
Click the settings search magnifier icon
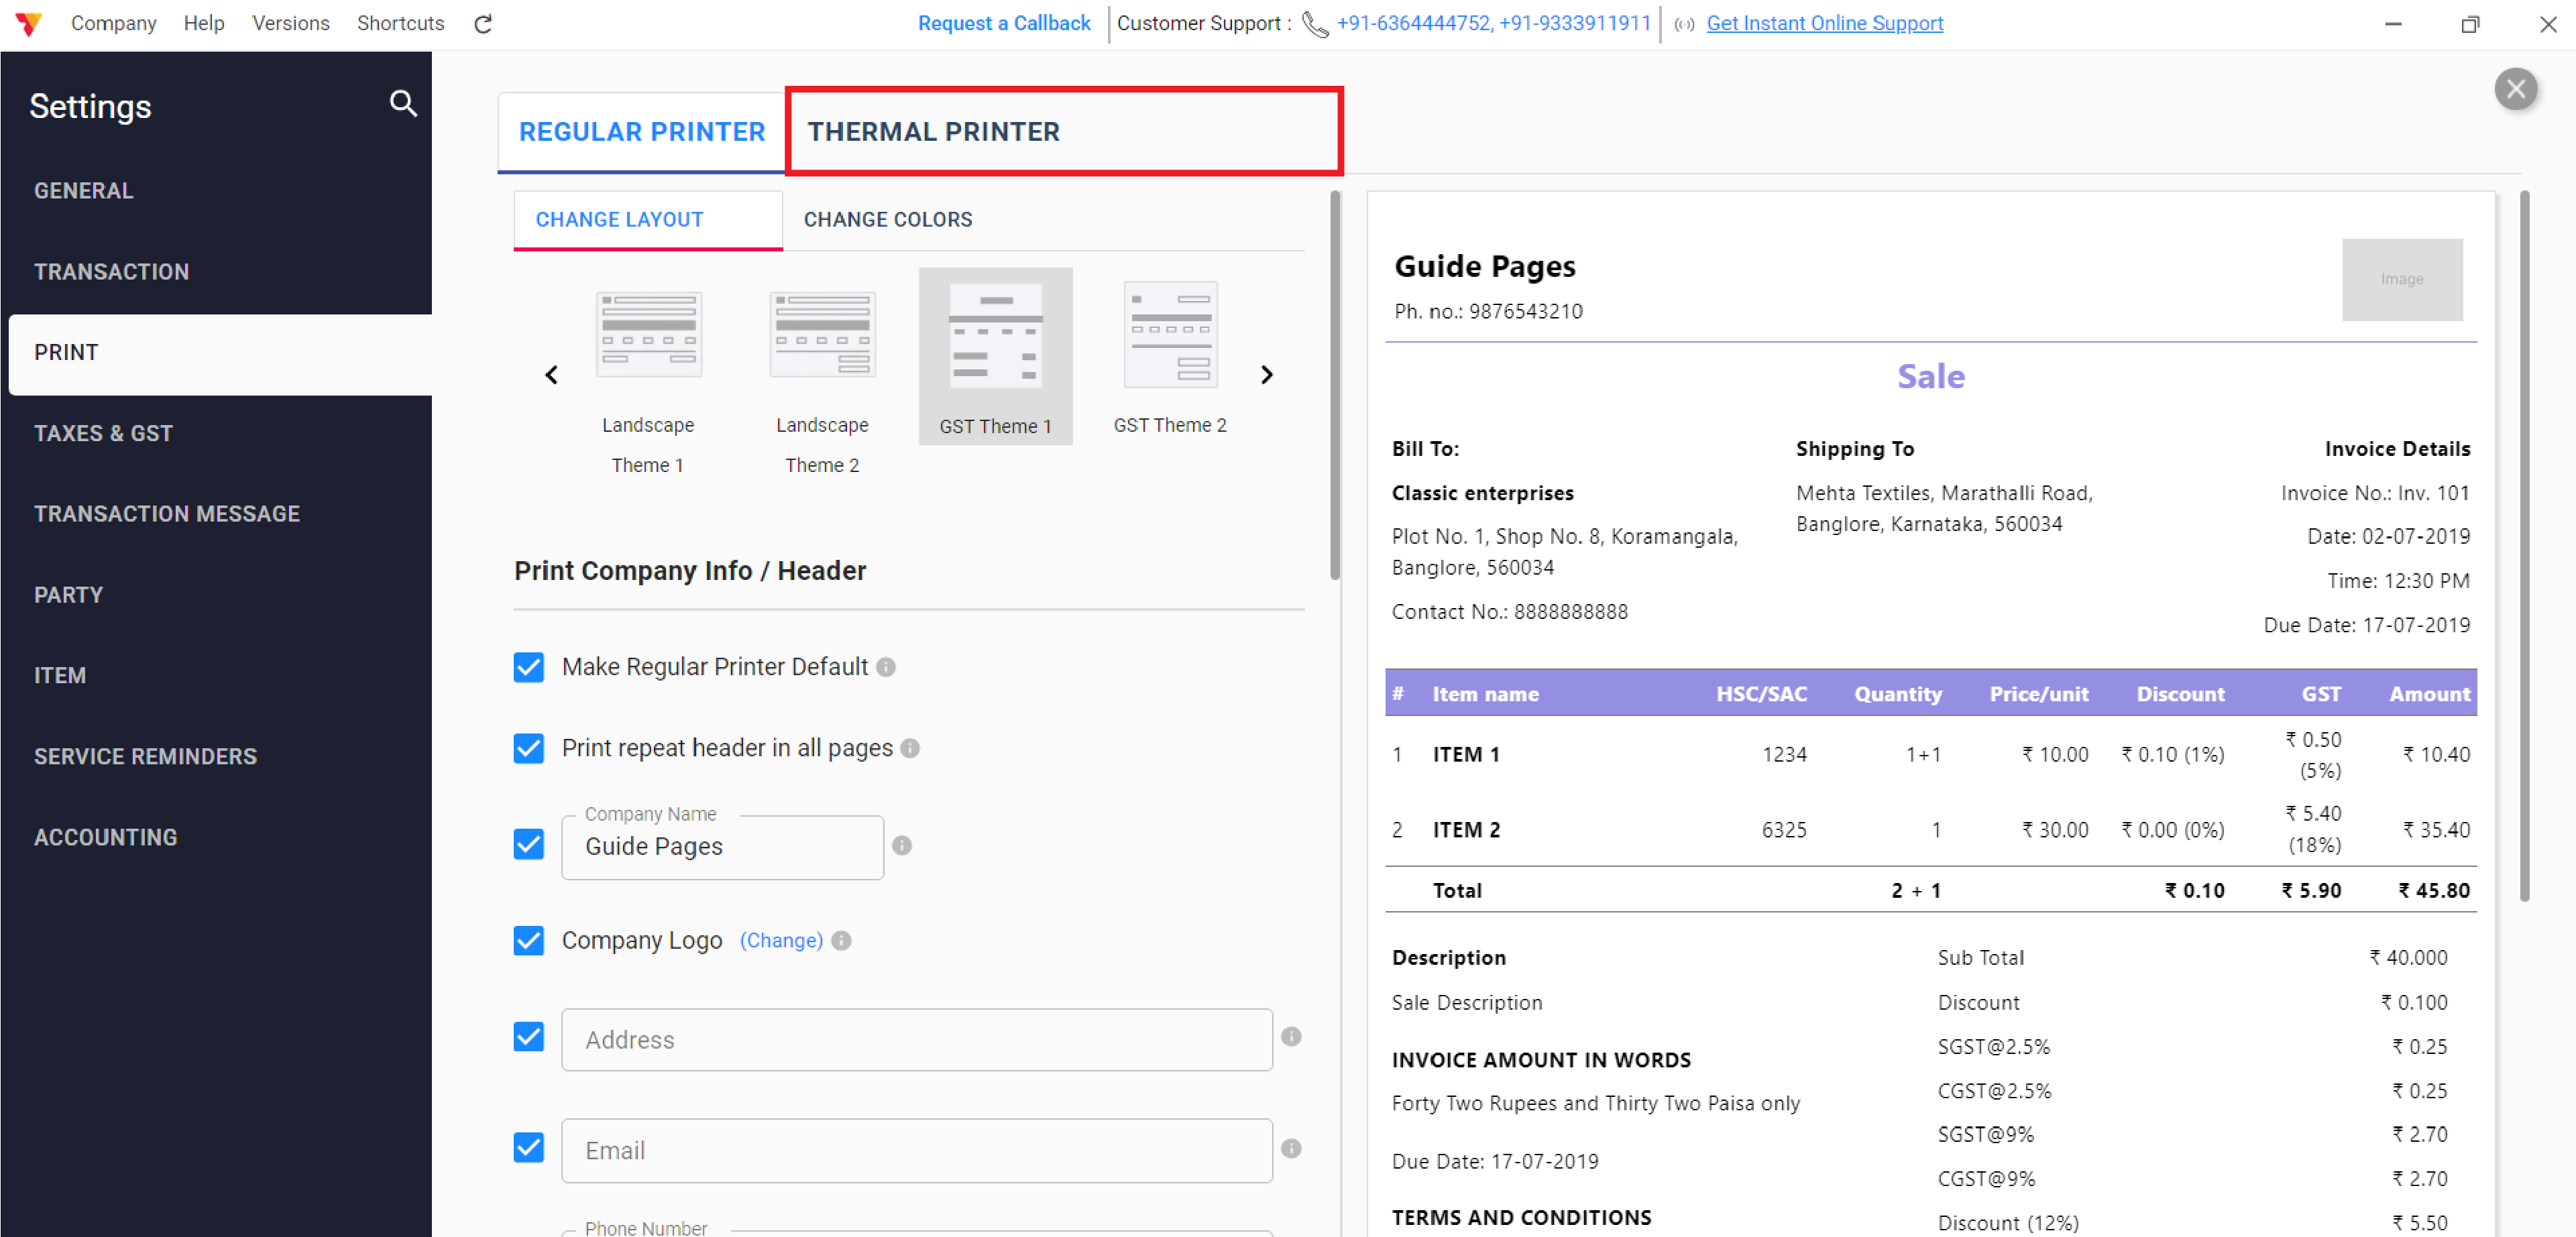403,103
